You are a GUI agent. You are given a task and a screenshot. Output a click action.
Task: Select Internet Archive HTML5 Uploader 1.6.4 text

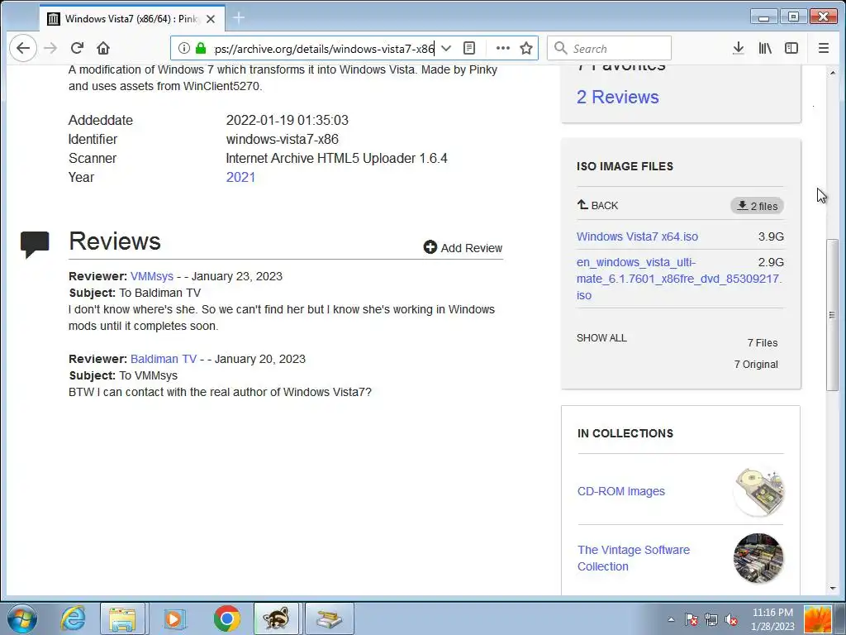[x=337, y=158]
